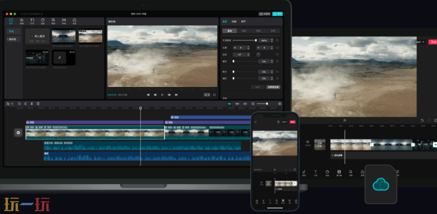Open the Filters tab icon in laptop editor
The width and height of the screenshot is (437, 214).
point(74,20)
